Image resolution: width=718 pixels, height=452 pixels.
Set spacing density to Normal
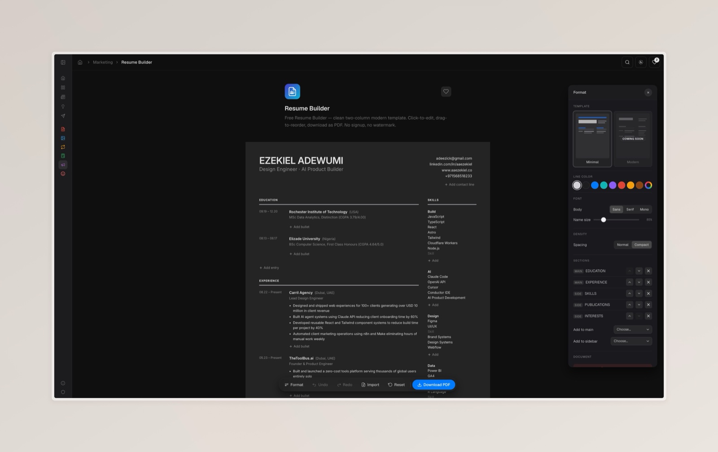[622, 244]
